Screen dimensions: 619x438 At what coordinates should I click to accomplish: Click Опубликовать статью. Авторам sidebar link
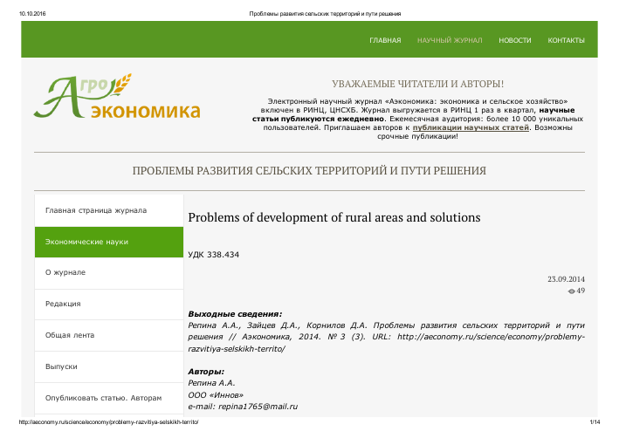tap(103, 398)
